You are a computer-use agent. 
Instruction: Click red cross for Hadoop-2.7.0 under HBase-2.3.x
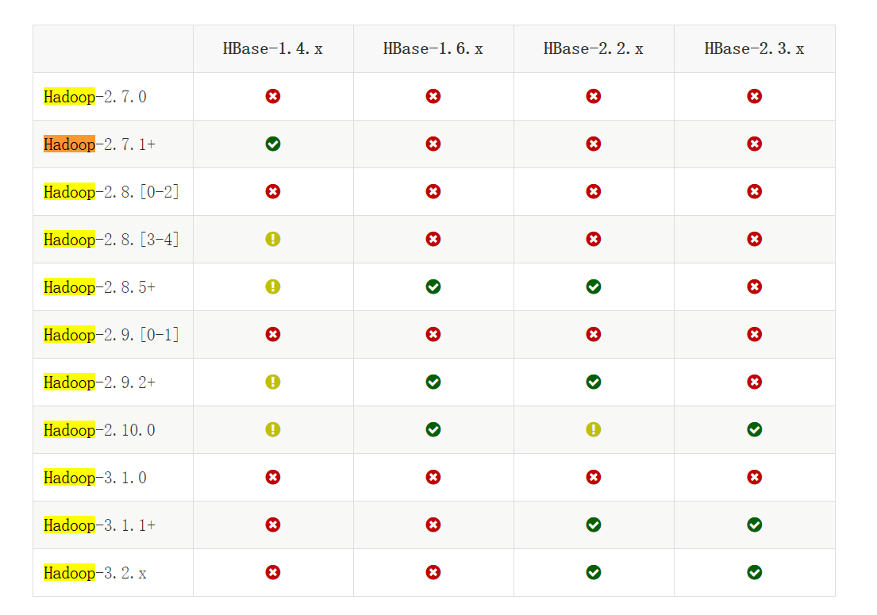(x=754, y=96)
